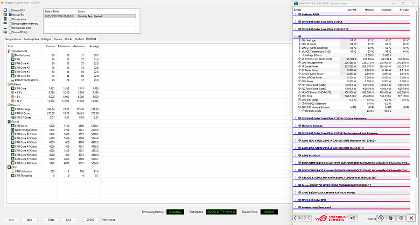Image resolution: width=420 pixels, height=225 pixels.
Task: Open HWiNFO sensor settings gear
Action: click(x=401, y=218)
